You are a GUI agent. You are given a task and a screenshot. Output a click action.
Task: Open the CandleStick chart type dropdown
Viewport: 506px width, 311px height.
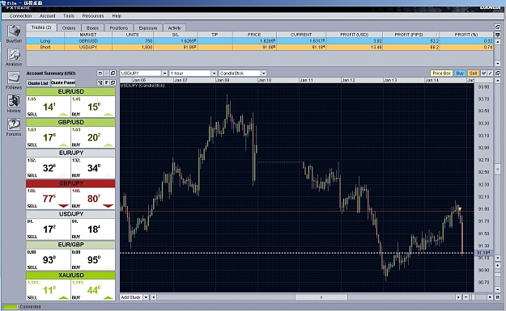pyautogui.click(x=263, y=73)
